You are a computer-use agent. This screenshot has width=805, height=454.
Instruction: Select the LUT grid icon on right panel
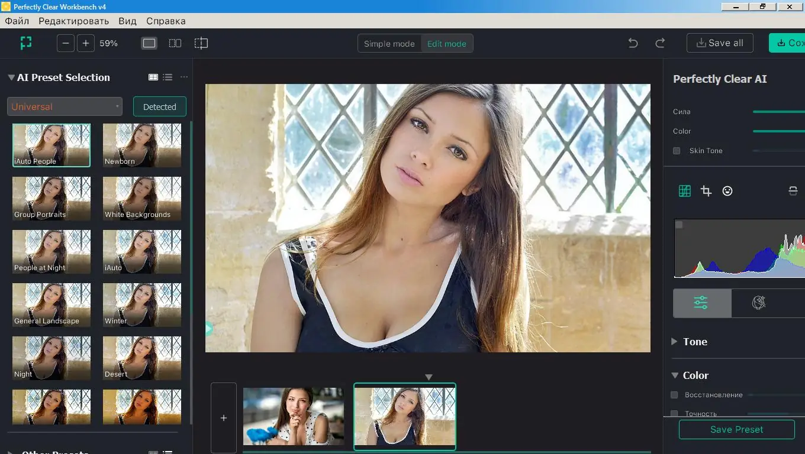pos(685,190)
